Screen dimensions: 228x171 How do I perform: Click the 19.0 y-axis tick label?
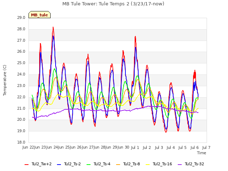[x=21, y=131]
